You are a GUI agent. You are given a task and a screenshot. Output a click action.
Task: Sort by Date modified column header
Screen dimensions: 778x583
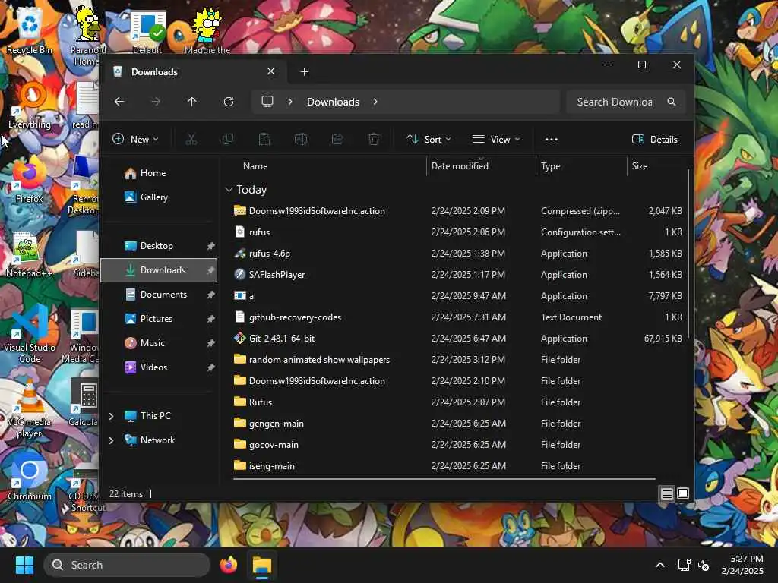(481, 166)
